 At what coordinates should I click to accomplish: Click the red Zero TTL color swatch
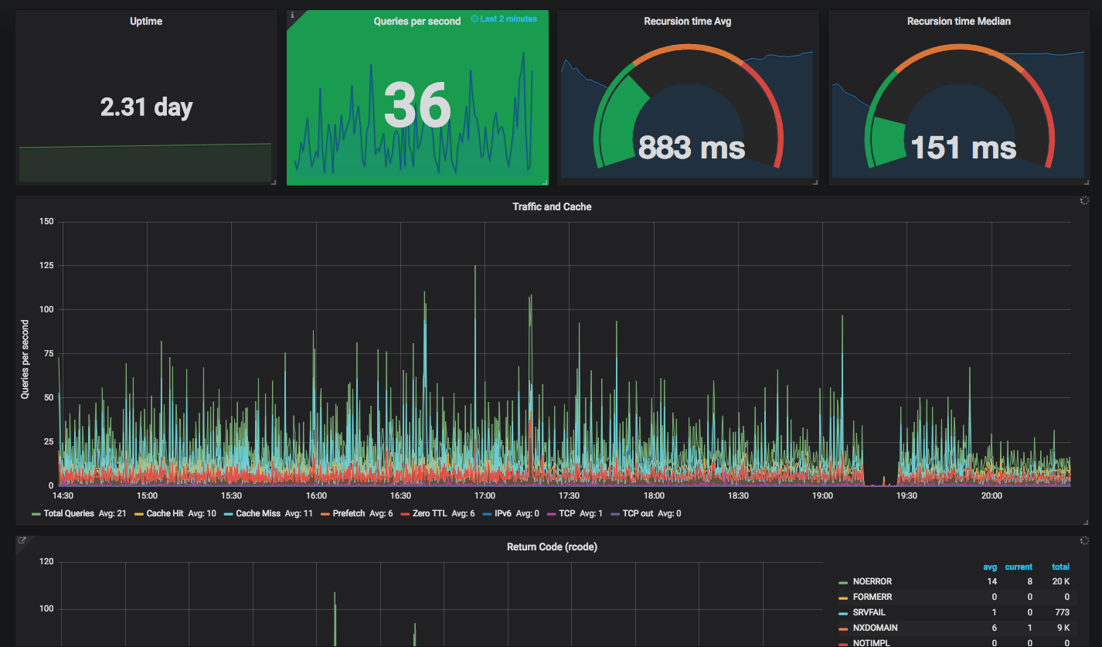[x=405, y=514]
